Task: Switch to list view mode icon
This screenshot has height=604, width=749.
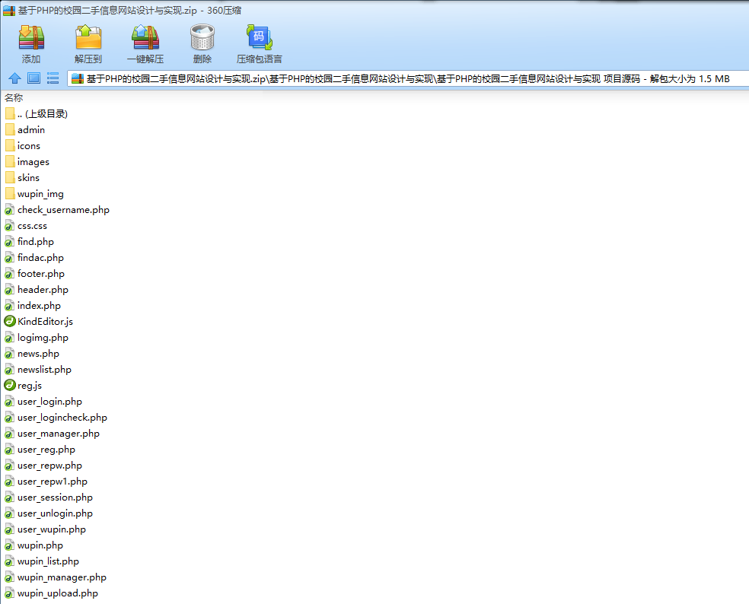Action: click(53, 78)
